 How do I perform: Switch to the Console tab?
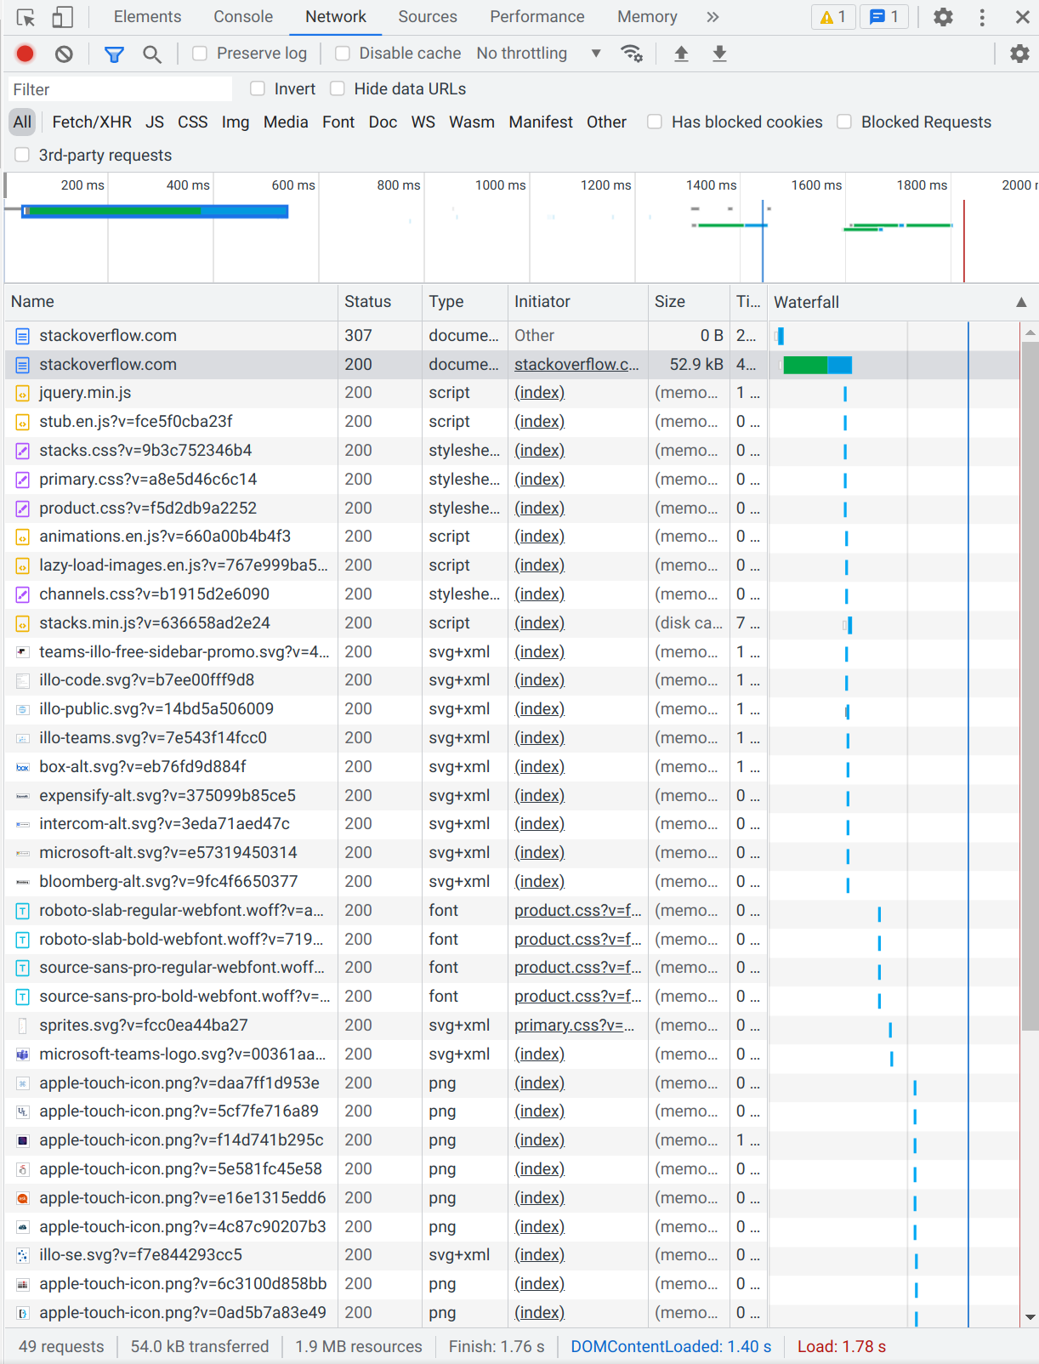point(243,17)
